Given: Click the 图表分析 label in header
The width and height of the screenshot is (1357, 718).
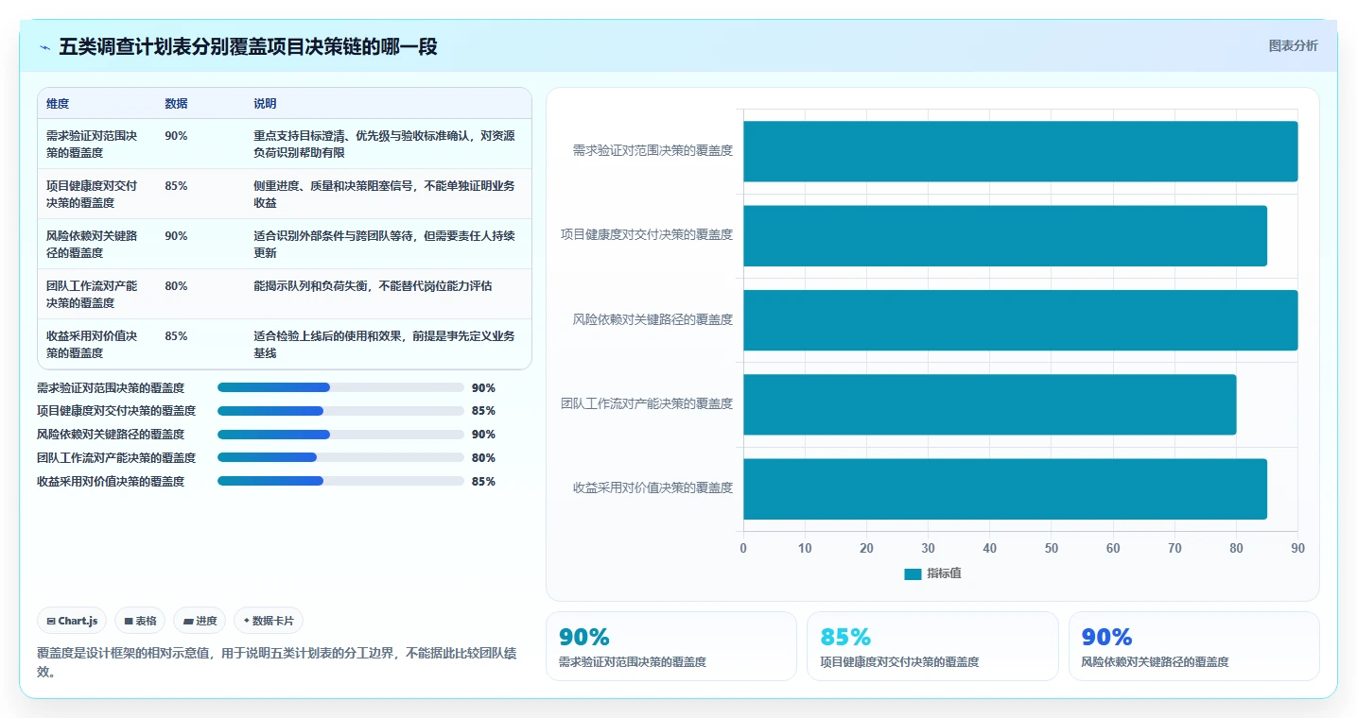Looking at the screenshot, I should [1293, 46].
